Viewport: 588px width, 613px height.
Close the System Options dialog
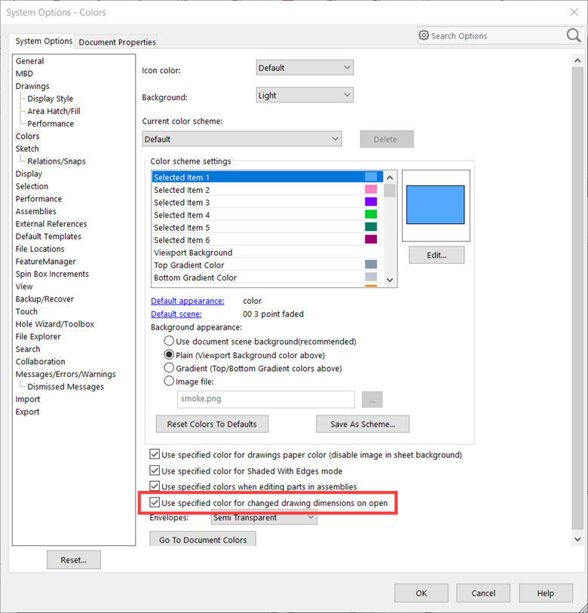coord(574,12)
